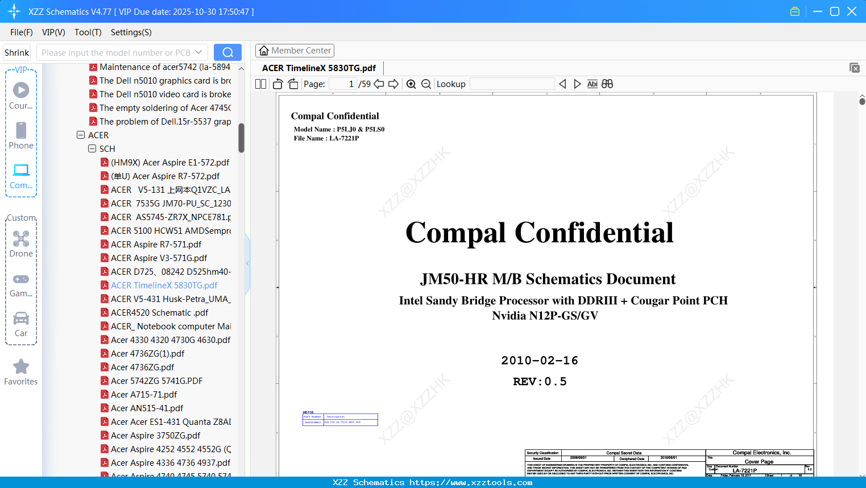Click the binoculars search icon
The height and width of the screenshot is (488, 866).
coord(607,84)
